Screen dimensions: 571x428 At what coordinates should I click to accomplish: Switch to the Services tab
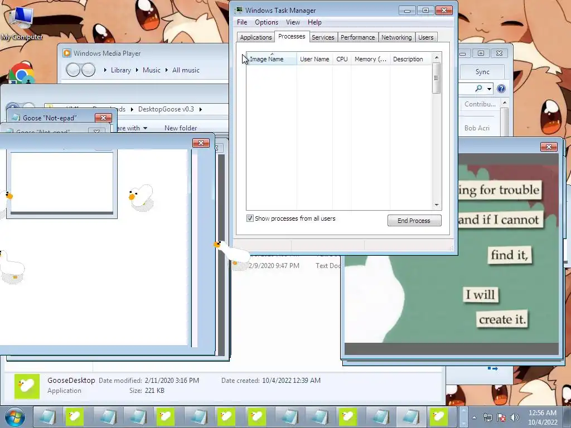point(323,37)
